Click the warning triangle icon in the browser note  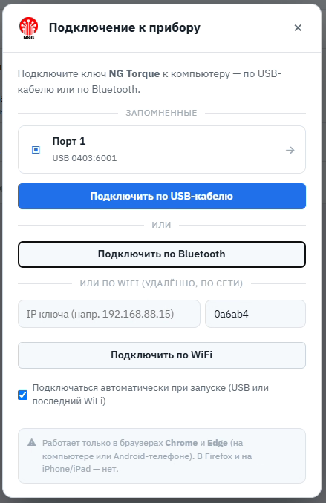(x=32, y=443)
